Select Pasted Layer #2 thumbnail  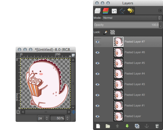(x=118, y=95)
